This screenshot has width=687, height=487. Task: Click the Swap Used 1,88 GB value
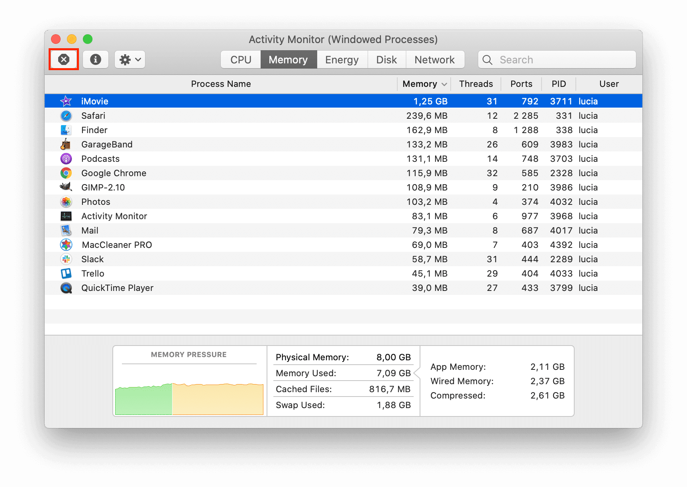coord(393,405)
